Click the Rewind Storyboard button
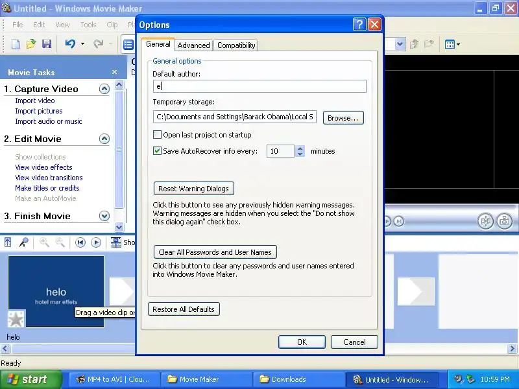The image size is (519, 389). coord(80,242)
